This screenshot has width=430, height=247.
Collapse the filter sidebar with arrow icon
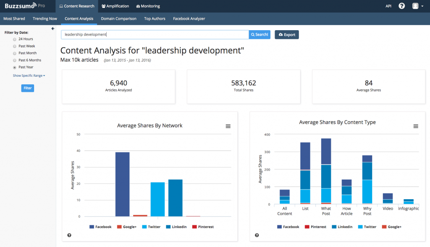[53, 29]
